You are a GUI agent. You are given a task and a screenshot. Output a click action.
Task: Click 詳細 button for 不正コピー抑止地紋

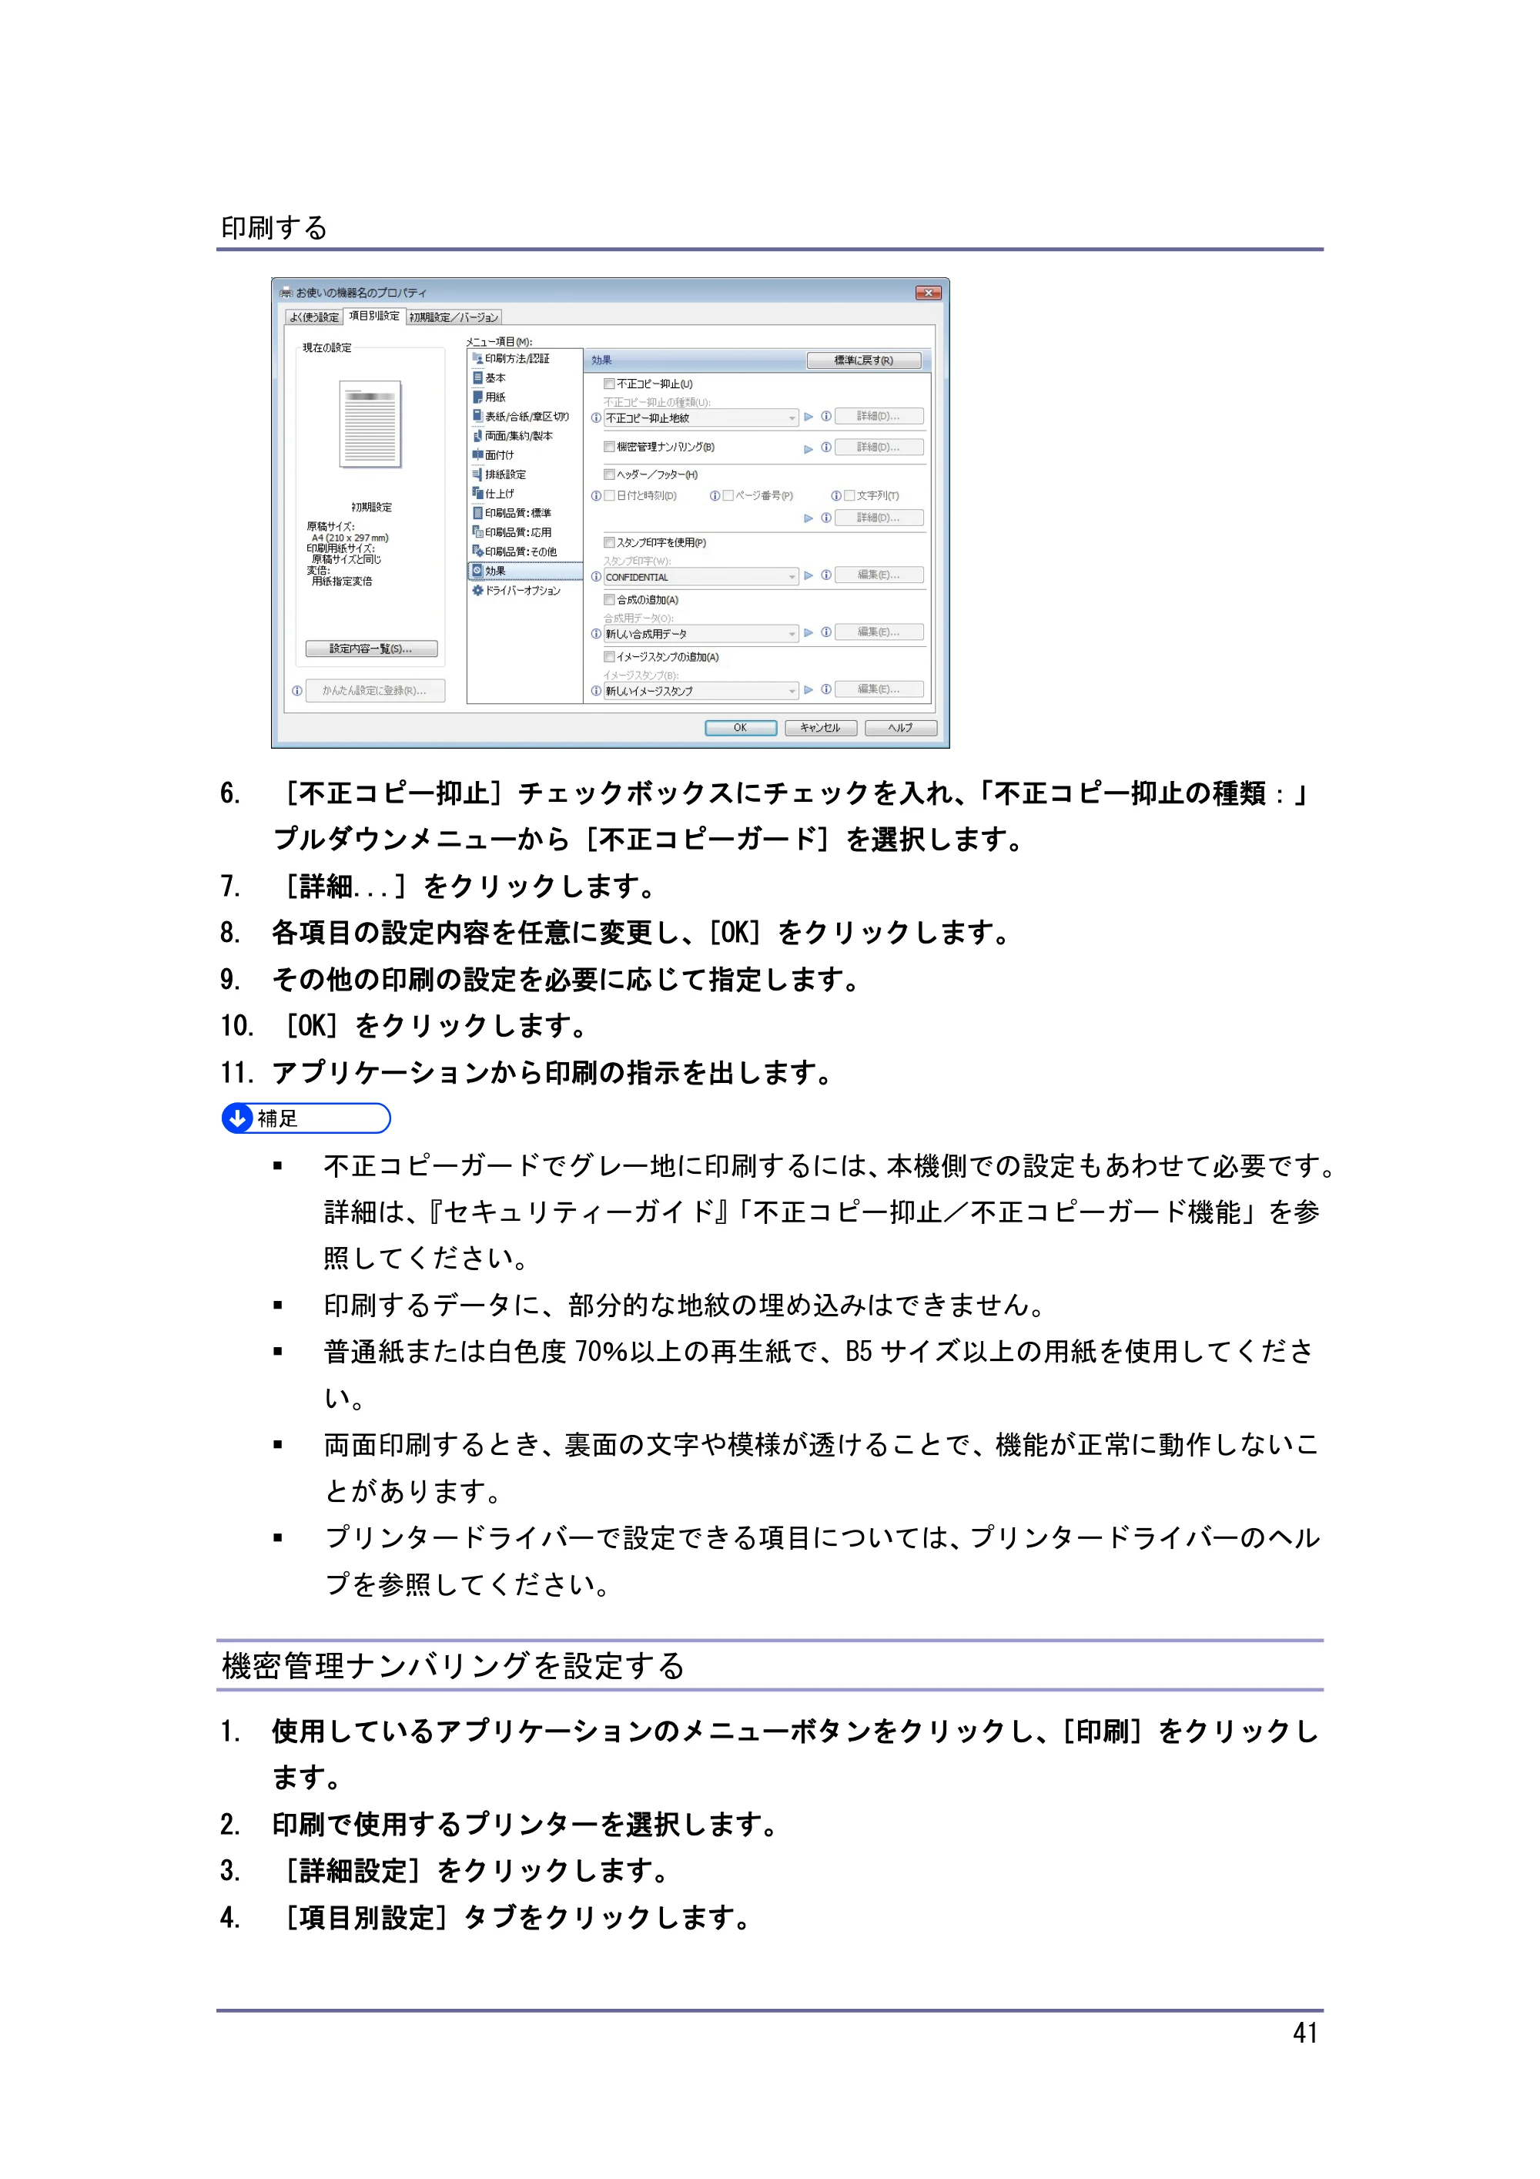click(x=879, y=417)
